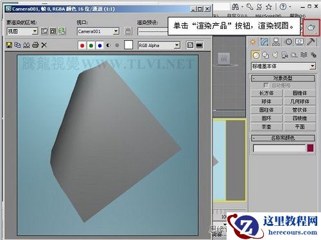
Task: Click the 圆锥体 button
Action: coord(300,93)
